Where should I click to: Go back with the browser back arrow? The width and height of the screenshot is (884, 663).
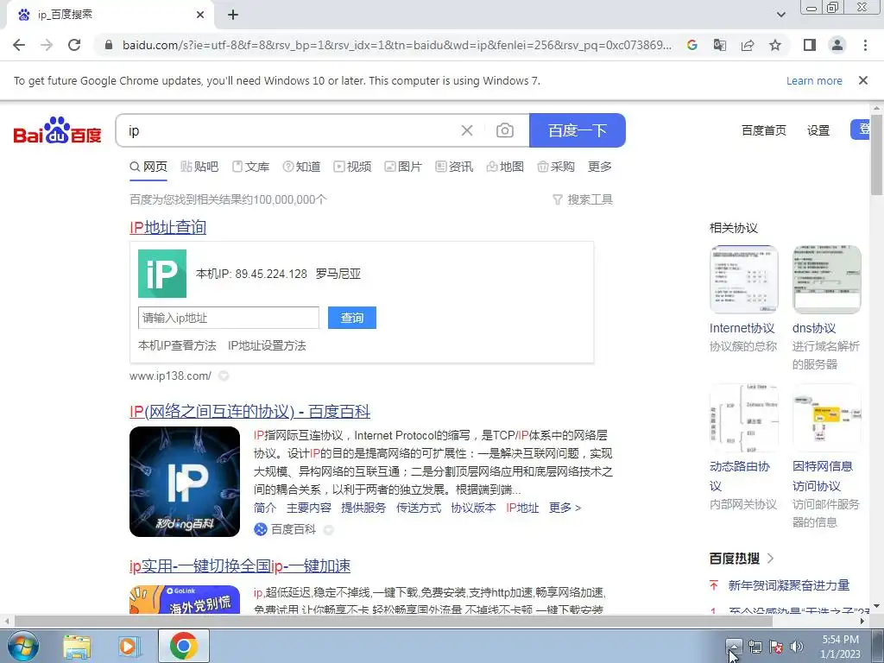click(19, 45)
